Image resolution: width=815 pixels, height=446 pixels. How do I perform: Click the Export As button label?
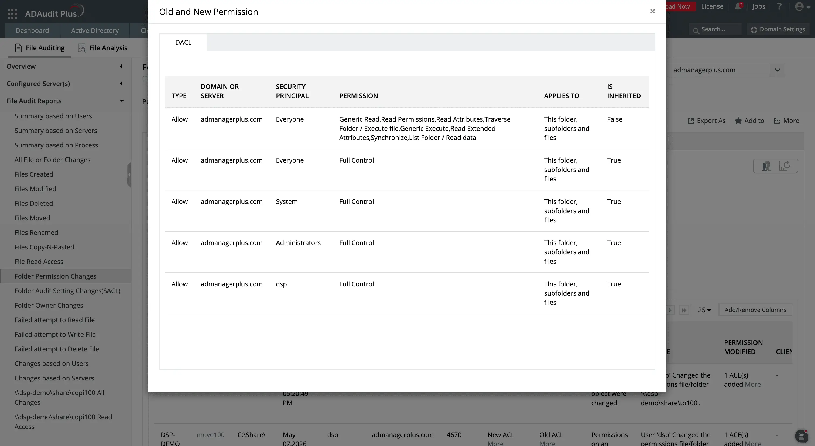[711, 121]
